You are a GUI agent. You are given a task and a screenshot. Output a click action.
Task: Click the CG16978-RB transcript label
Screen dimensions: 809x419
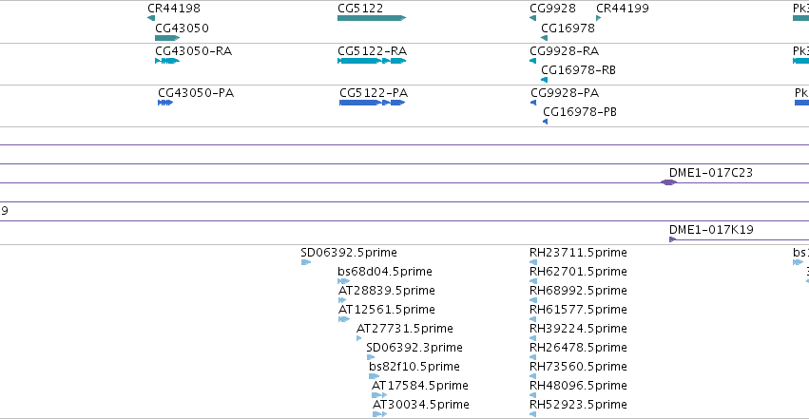point(578,70)
